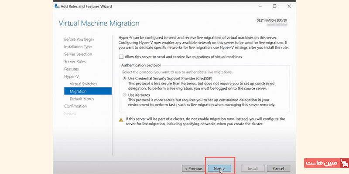The width and height of the screenshot is (349, 174).
Task: Click the DESTINATION SERVER label
Action: coord(272,20)
